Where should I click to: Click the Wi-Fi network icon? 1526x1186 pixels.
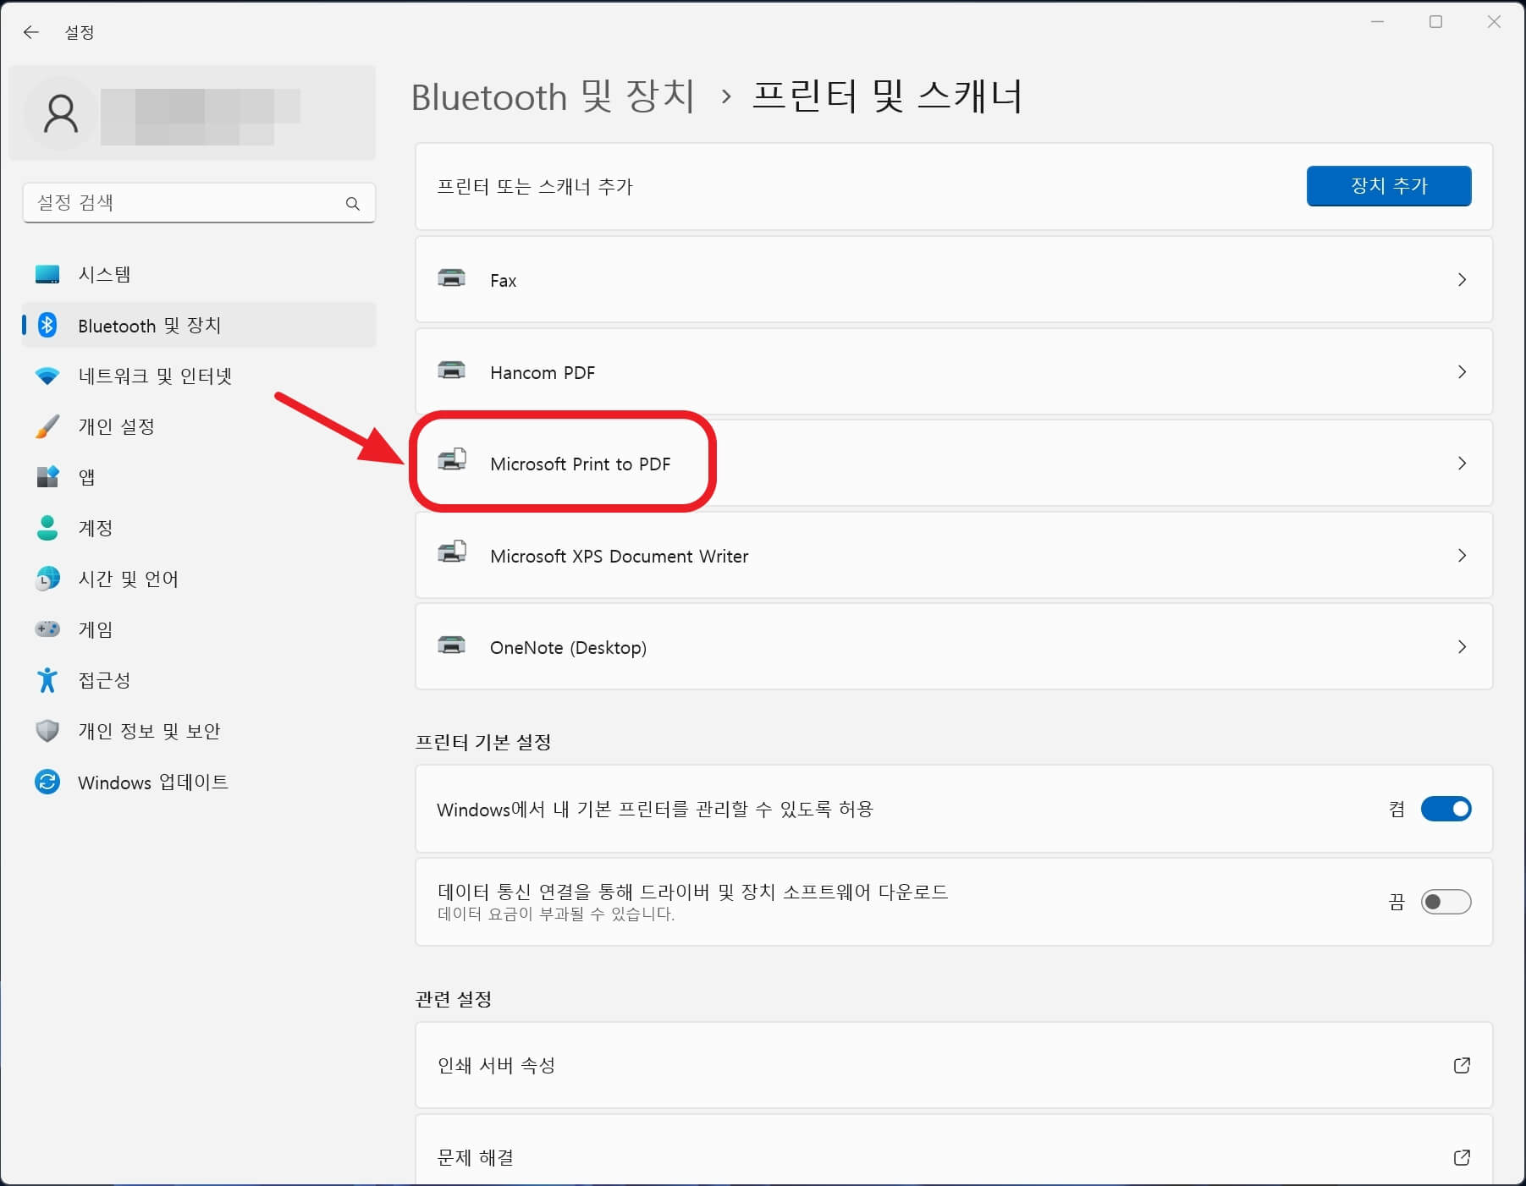pyautogui.click(x=47, y=376)
